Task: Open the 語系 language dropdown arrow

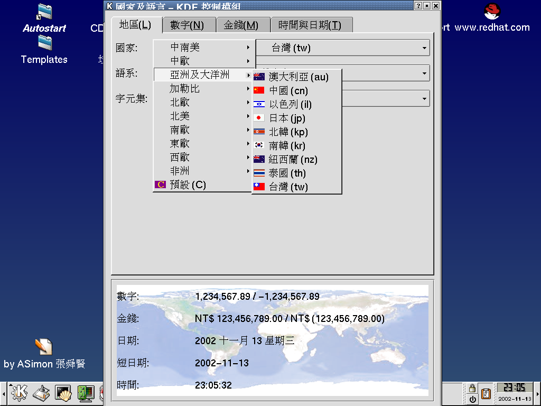Action: point(424,73)
